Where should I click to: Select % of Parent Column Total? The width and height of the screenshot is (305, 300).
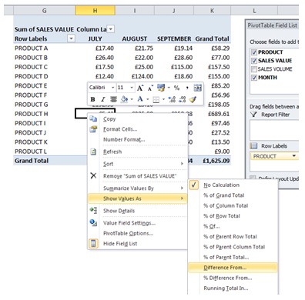click(x=234, y=247)
